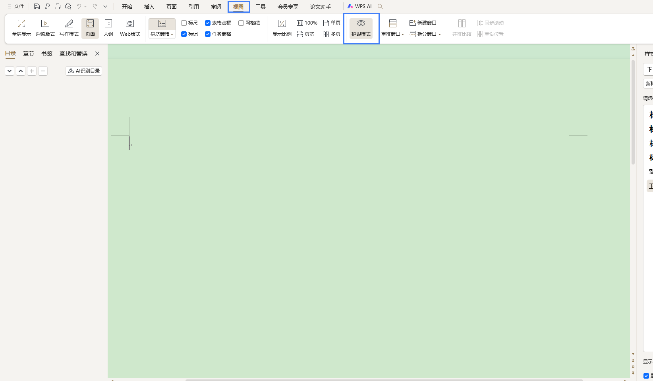Screen dimensions: 653x381
Task: Click the previous page double-arrow button
Action: (633, 361)
